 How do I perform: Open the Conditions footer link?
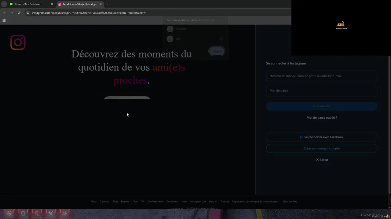click(x=172, y=201)
